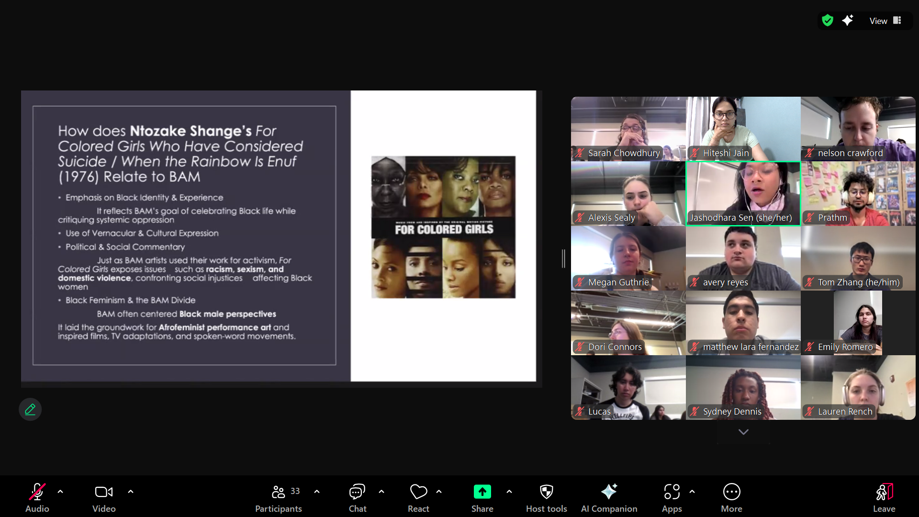
Task: Show next page of gallery participants chevron
Action: click(x=743, y=432)
